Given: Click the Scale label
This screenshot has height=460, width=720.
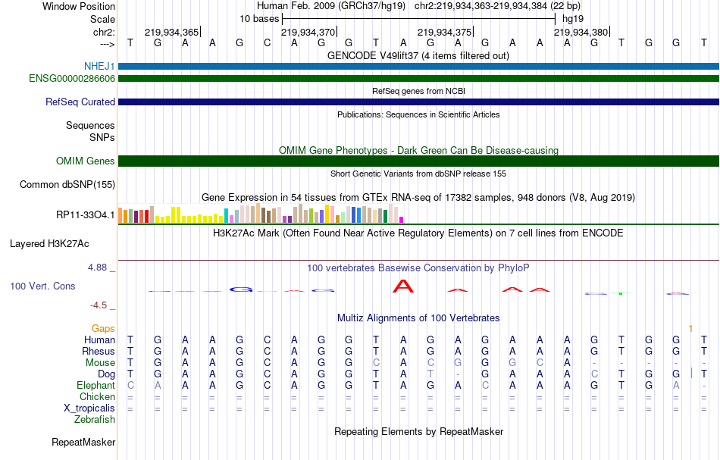Looking at the screenshot, I should [103, 19].
